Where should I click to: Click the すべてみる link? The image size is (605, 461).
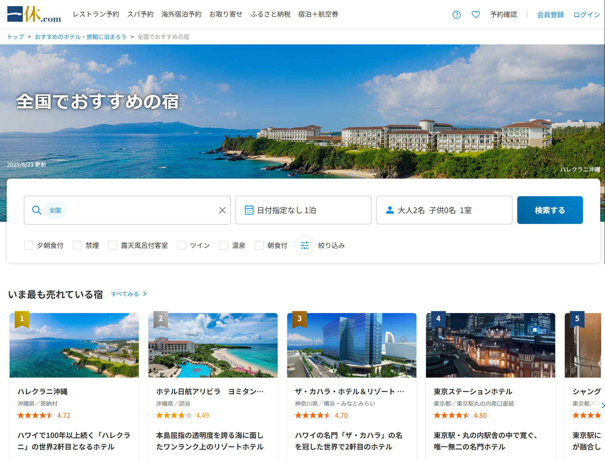(x=125, y=294)
